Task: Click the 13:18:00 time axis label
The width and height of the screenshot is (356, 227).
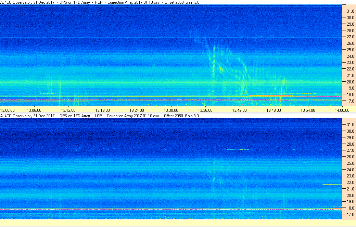Action: click(102, 110)
